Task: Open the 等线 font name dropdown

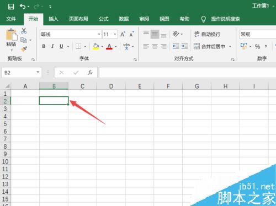Action: tap(99, 34)
